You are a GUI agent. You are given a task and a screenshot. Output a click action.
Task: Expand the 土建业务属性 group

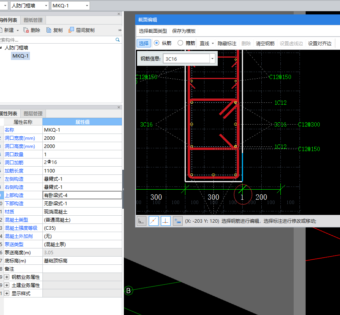[x=7, y=285]
